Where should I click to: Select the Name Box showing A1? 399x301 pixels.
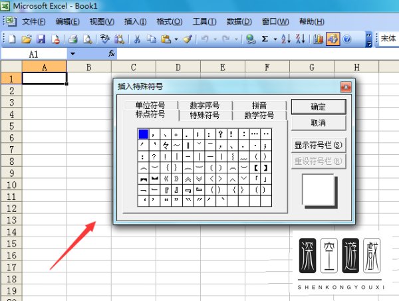click(34, 54)
